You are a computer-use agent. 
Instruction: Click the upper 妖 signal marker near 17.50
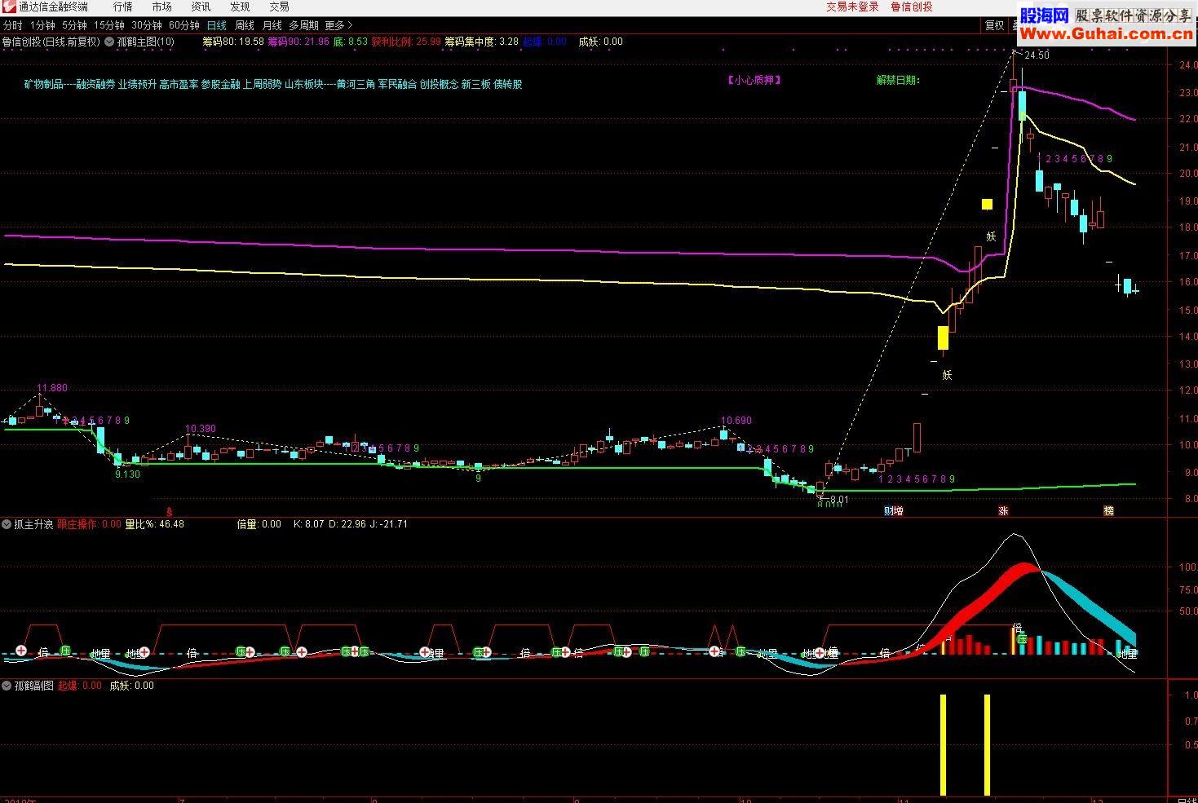tap(991, 236)
